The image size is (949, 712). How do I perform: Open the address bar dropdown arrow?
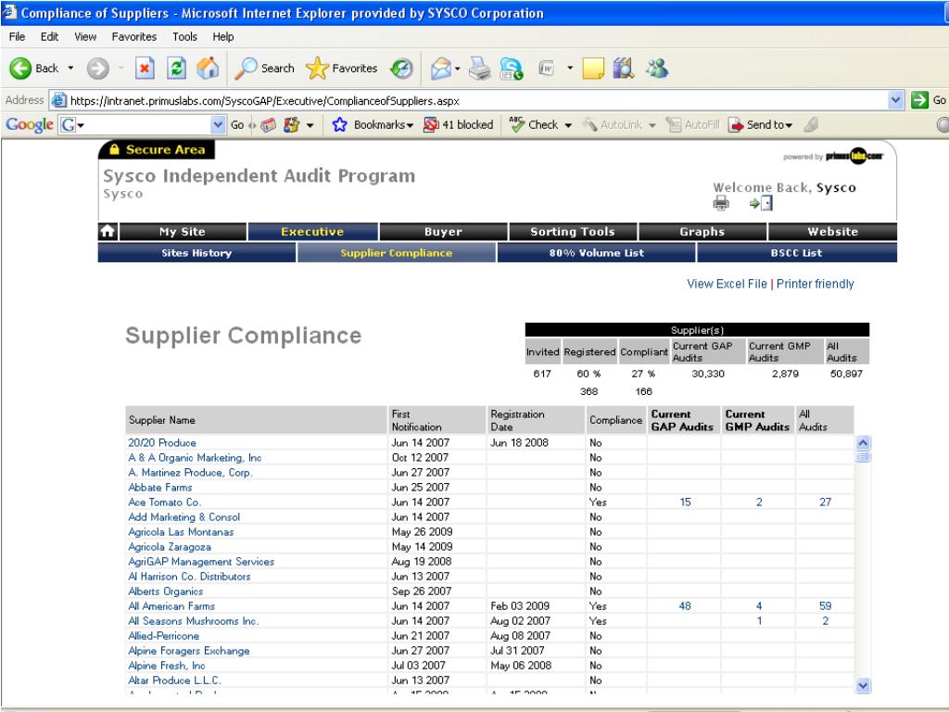896,100
